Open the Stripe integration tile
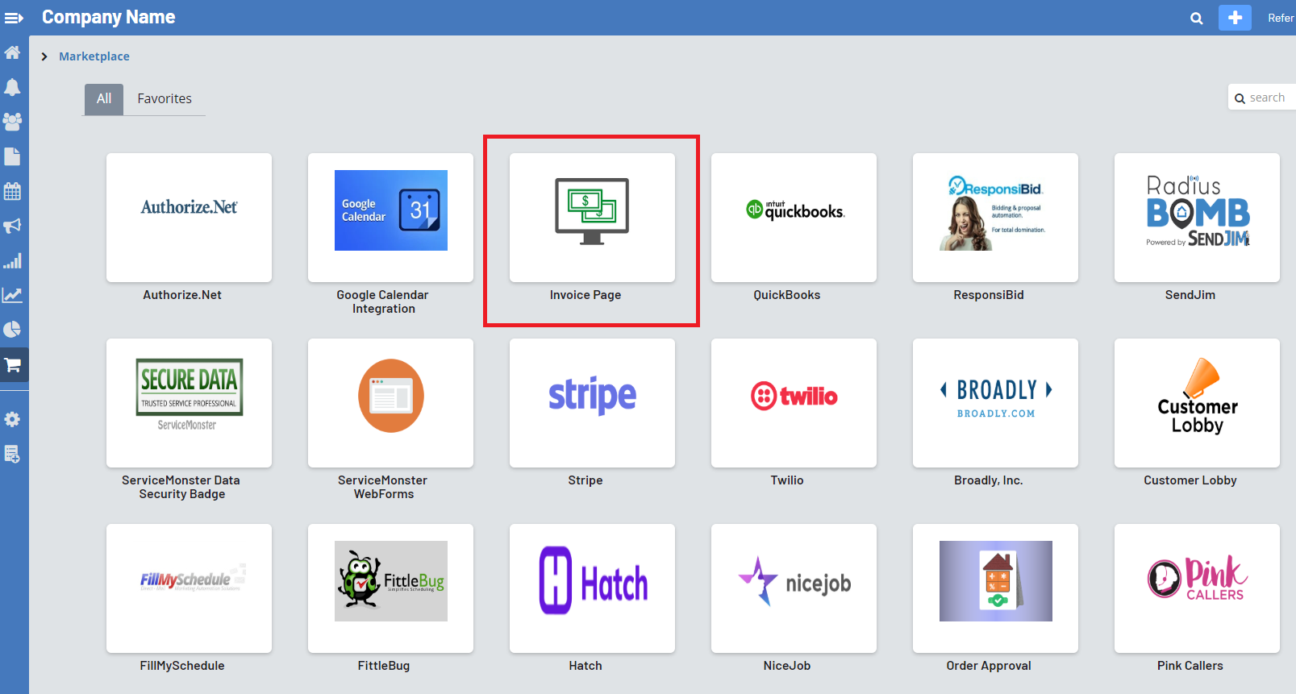This screenshot has width=1296, height=694. [x=592, y=403]
